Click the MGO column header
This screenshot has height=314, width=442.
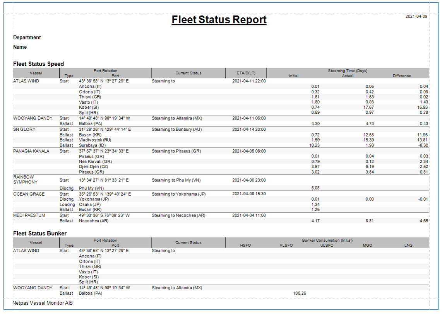[x=368, y=245]
